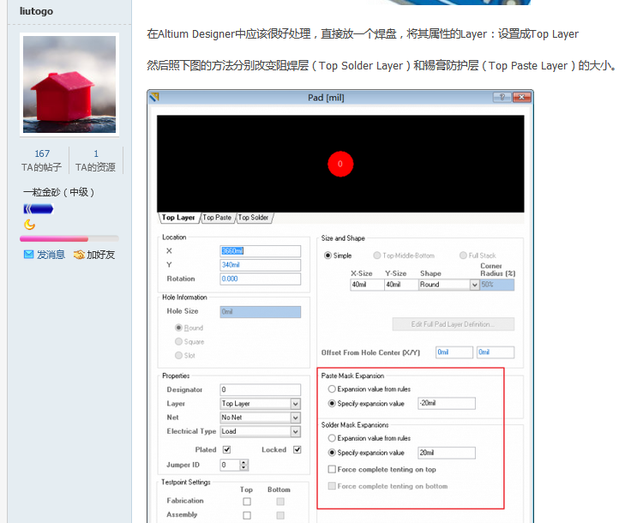This screenshot has height=523, width=631.
Task: Click the help question mark button in Pad dialog
Action: [502, 97]
